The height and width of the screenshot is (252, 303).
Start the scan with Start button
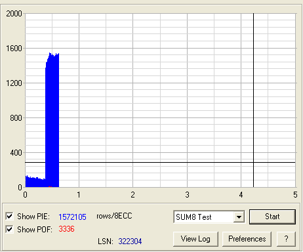[272, 217]
